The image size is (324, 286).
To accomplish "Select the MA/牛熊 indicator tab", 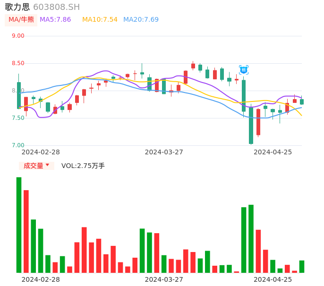I will 21,20.
